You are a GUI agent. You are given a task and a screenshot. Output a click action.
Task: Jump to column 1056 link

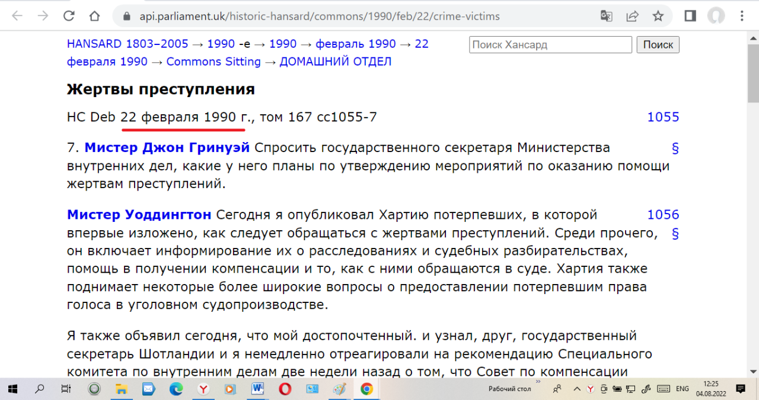point(663,215)
